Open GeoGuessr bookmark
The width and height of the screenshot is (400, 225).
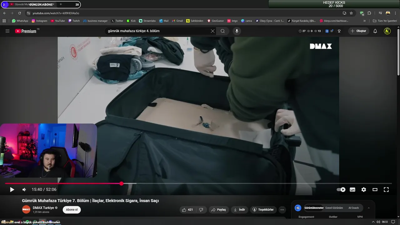[x=216, y=21]
